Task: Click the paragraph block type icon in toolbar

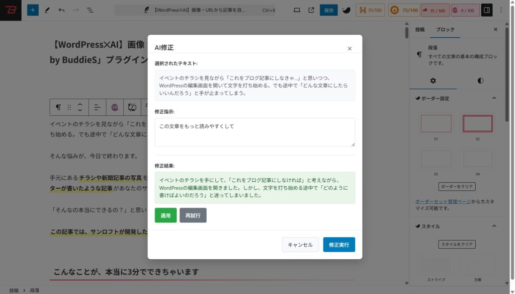Action: (58, 107)
